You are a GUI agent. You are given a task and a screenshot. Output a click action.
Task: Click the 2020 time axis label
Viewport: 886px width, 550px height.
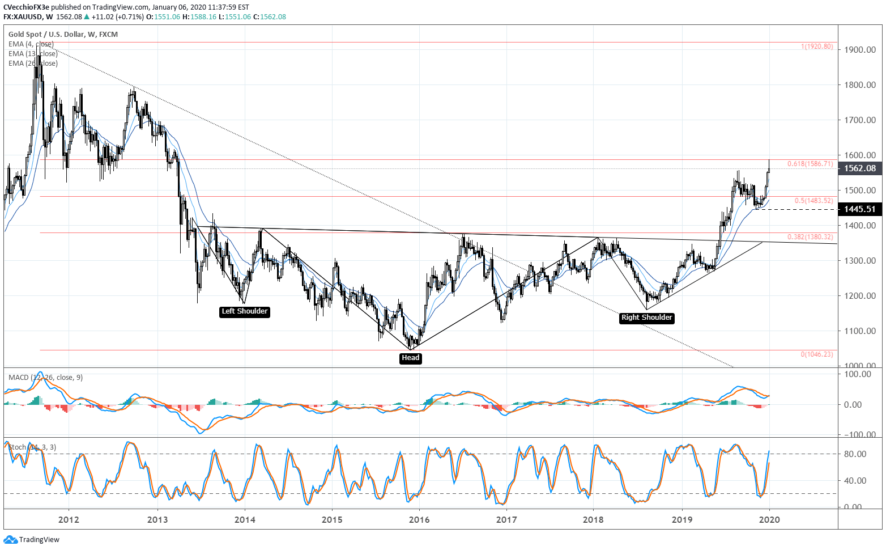(769, 520)
